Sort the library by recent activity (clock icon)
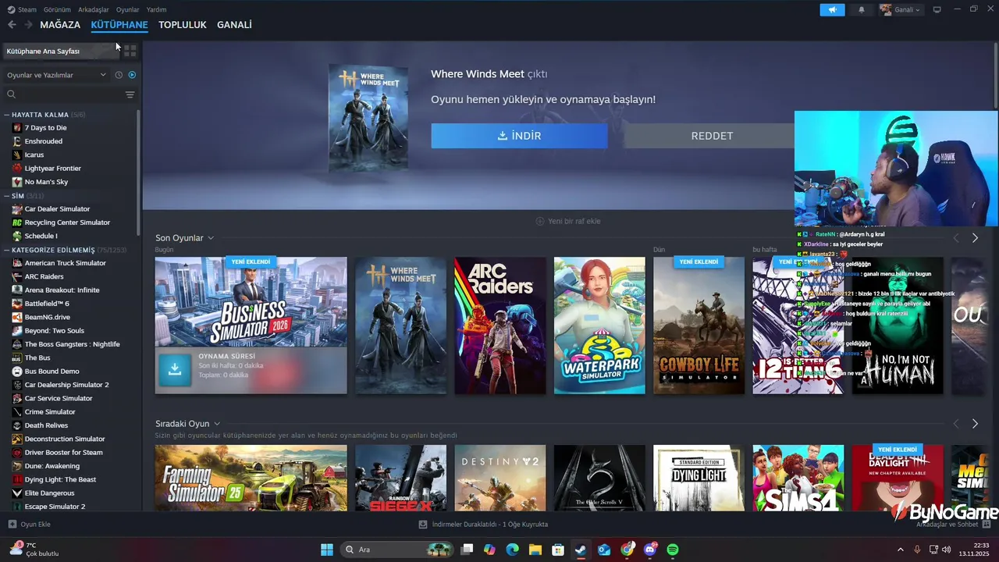Image resolution: width=999 pixels, height=562 pixels. (119, 75)
